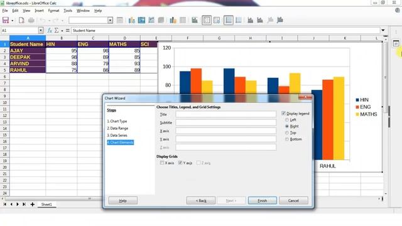Open the Format menu
Image resolution: width=402 pixels, height=226 pixels.
(x=53, y=11)
